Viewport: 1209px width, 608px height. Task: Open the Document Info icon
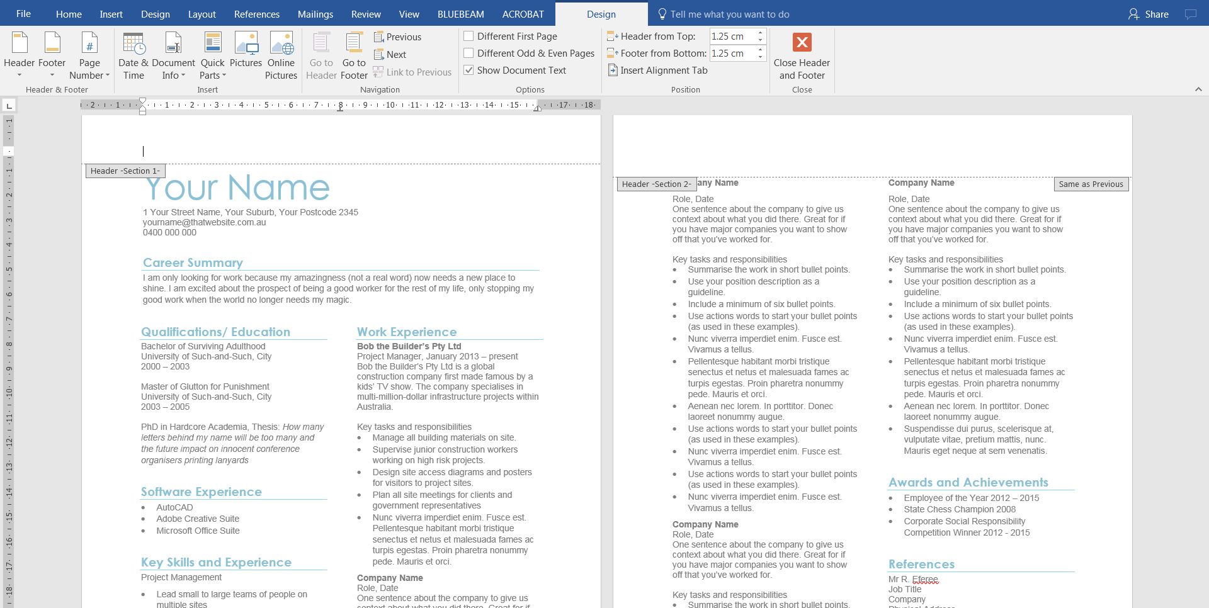173,43
